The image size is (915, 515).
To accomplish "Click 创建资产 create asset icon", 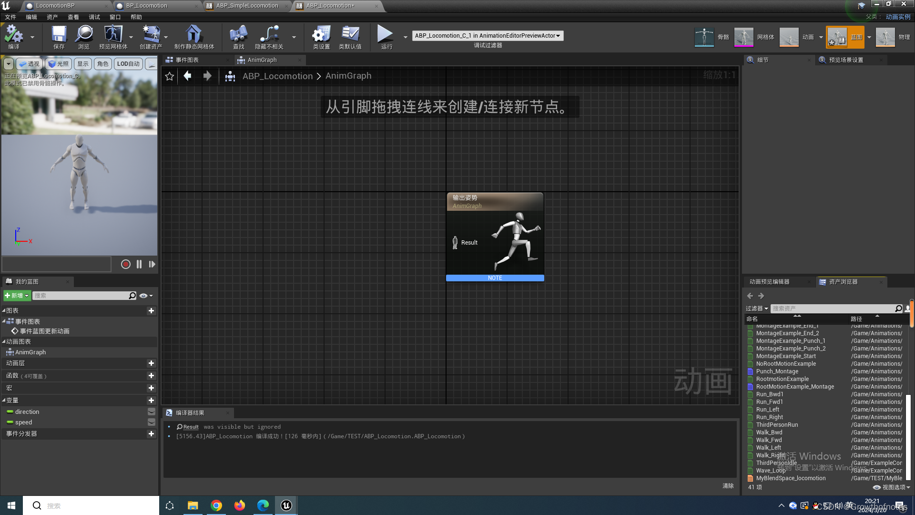I will [x=151, y=37].
